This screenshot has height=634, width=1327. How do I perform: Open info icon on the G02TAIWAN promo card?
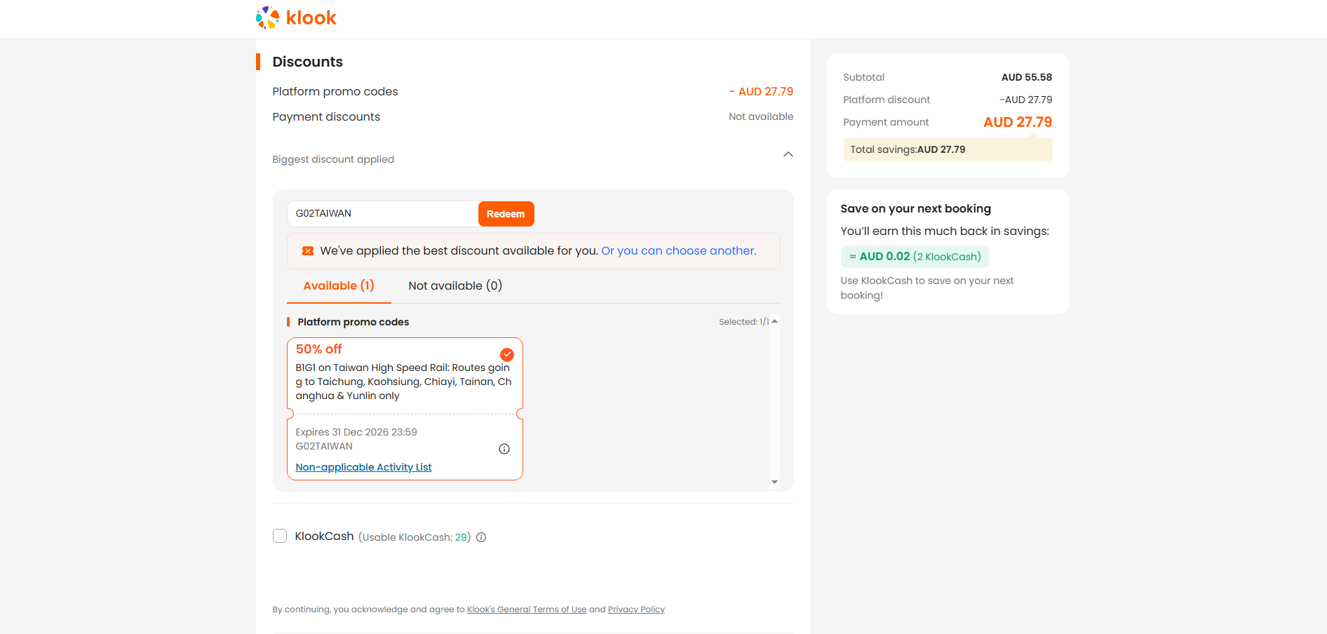pyautogui.click(x=504, y=449)
